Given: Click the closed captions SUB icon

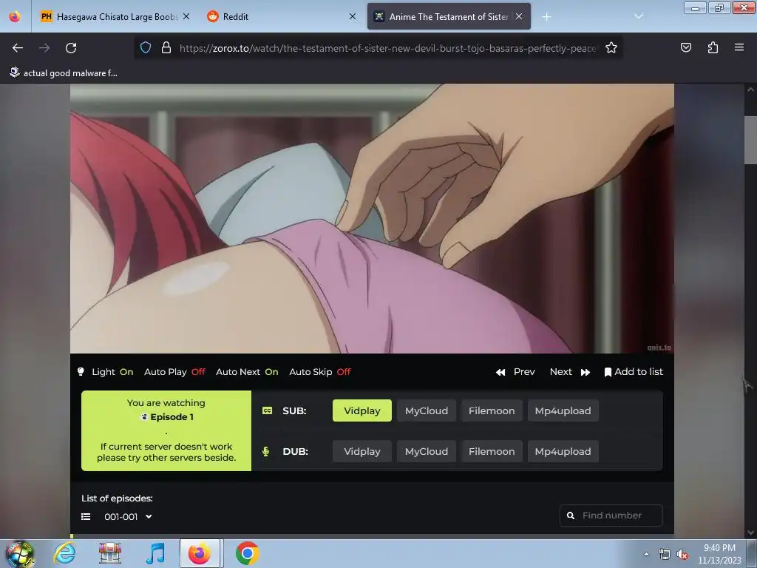Looking at the screenshot, I should (x=267, y=410).
